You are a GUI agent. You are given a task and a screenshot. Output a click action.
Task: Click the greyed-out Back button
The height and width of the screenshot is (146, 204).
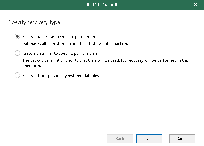click(120, 139)
